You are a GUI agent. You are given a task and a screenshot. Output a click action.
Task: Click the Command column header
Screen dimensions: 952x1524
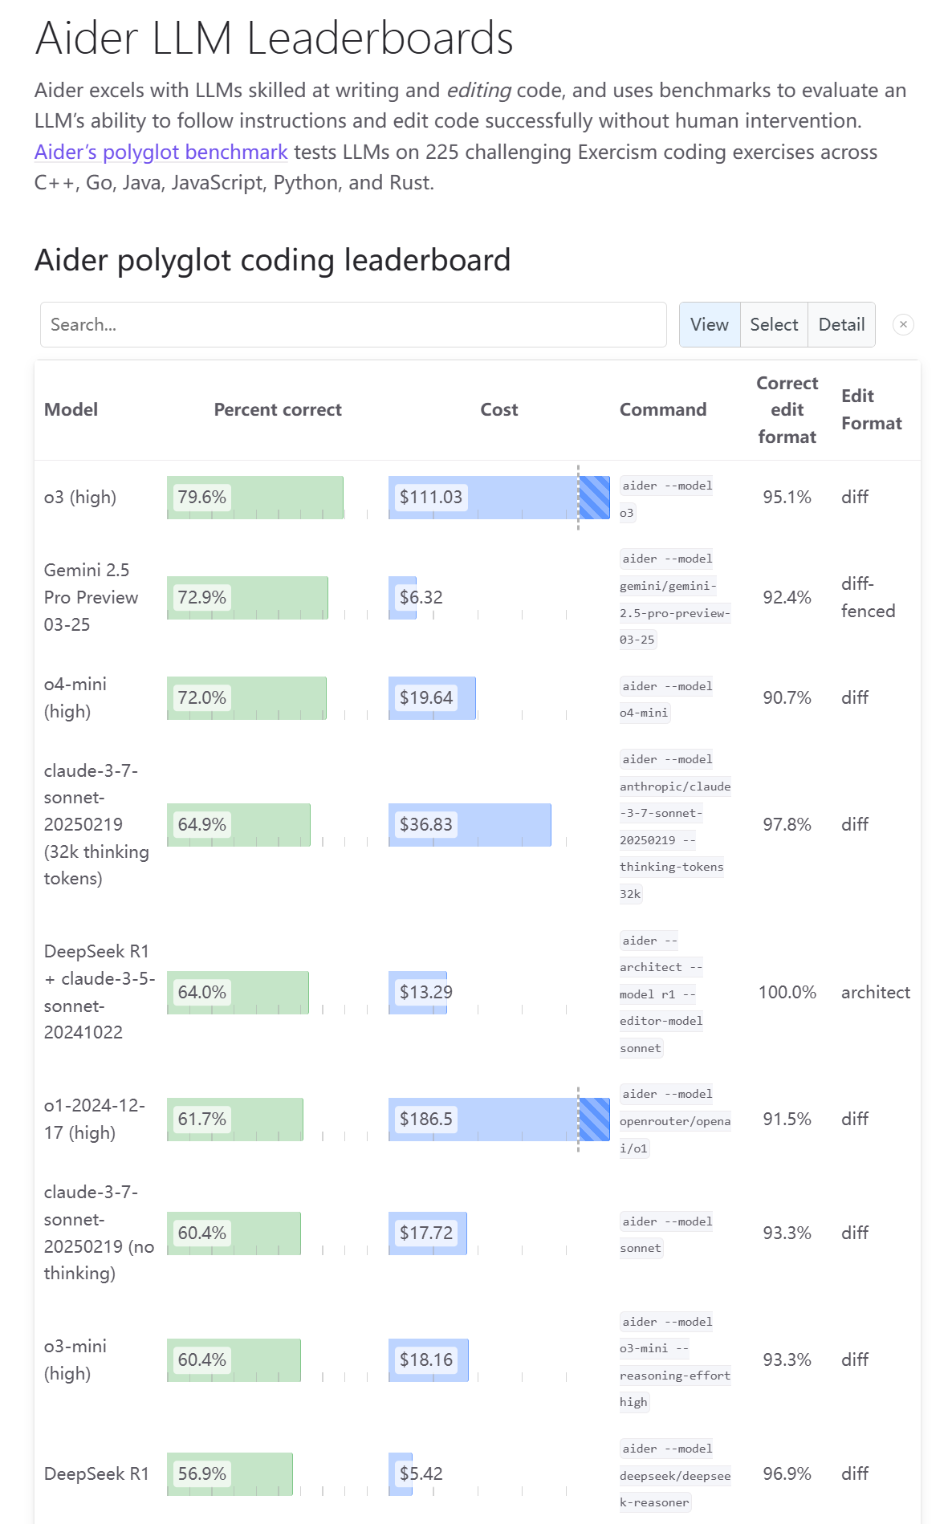click(x=663, y=409)
